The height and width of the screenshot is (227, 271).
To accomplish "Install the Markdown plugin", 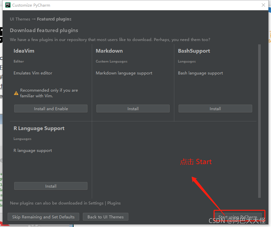I will (133, 109).
